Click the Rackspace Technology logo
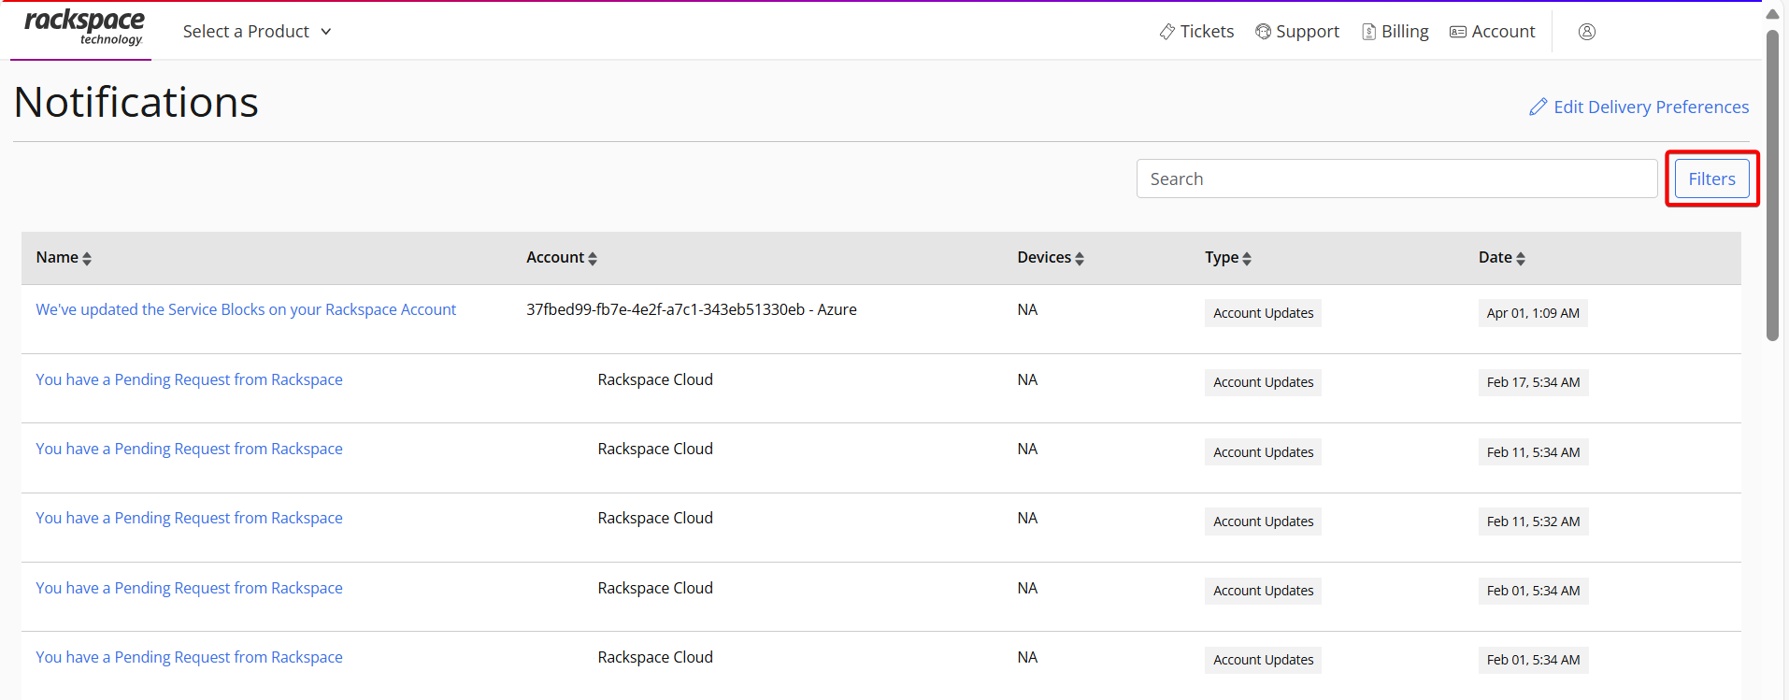This screenshot has width=1789, height=700. click(84, 28)
